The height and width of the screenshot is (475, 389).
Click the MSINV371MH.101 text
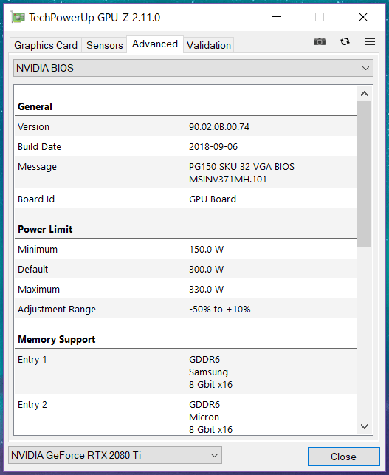point(228,180)
